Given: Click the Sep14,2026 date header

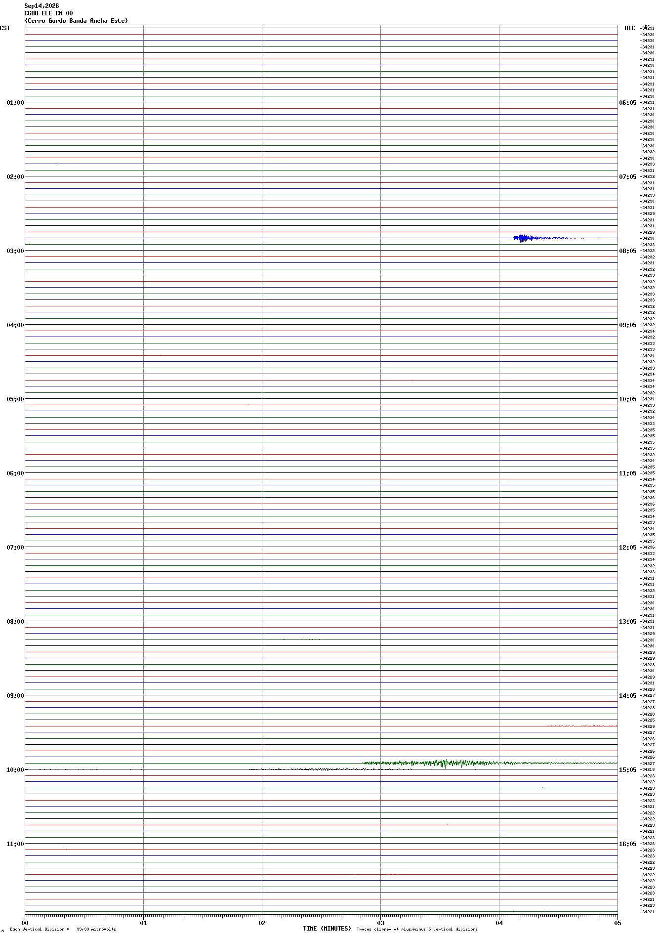Looking at the screenshot, I should click(41, 6).
